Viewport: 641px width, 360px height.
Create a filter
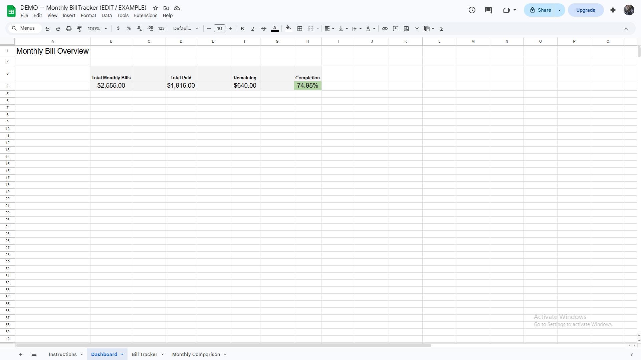point(417,29)
